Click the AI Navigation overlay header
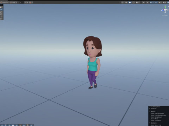 pos(156,107)
